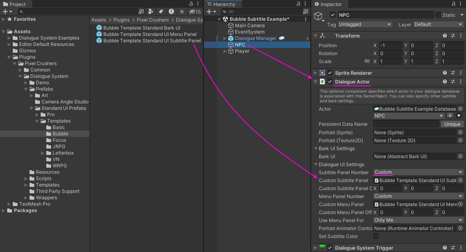Open object picker for Portrait (Sprite)
The width and height of the screenshot is (466, 252).
460,133
